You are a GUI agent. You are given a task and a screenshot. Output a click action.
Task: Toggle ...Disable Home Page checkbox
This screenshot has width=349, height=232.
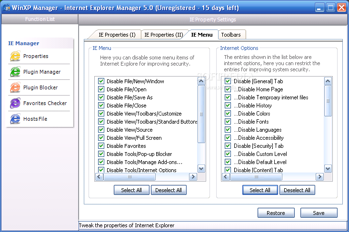228,89
